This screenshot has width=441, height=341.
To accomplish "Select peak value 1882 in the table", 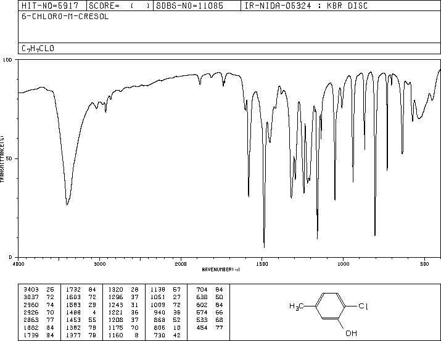I will 31,328.
